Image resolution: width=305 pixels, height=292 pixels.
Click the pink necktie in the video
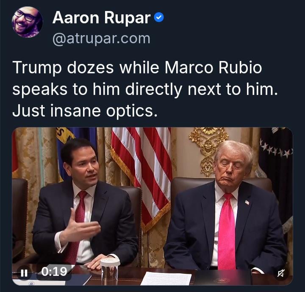(x=226, y=232)
